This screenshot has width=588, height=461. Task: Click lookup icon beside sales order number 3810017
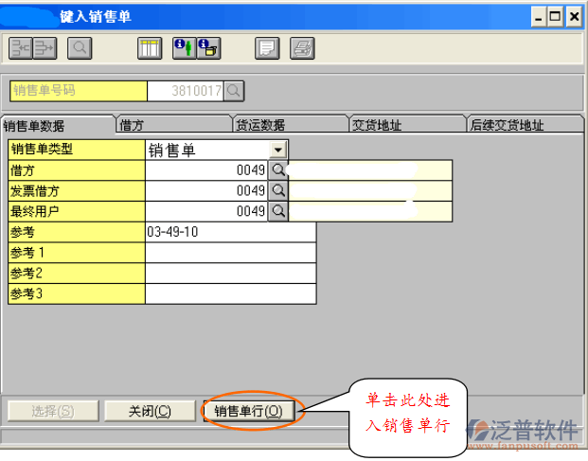pos(234,91)
